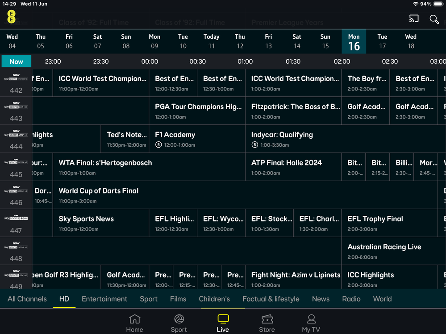Select Sky Sports Racing channel 448 logo

tap(16, 251)
